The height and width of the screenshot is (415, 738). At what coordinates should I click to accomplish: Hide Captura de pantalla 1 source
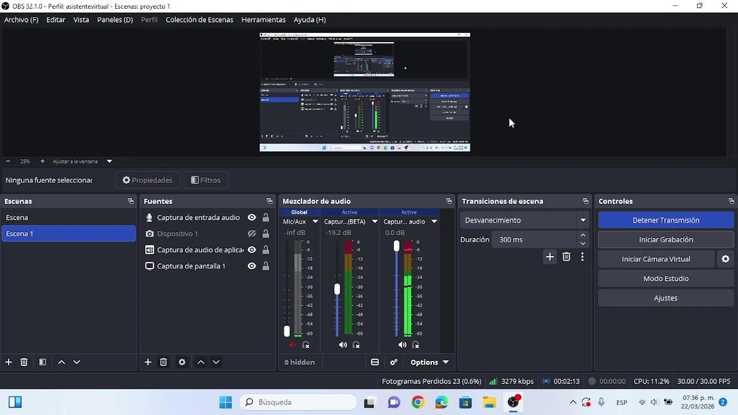252,266
